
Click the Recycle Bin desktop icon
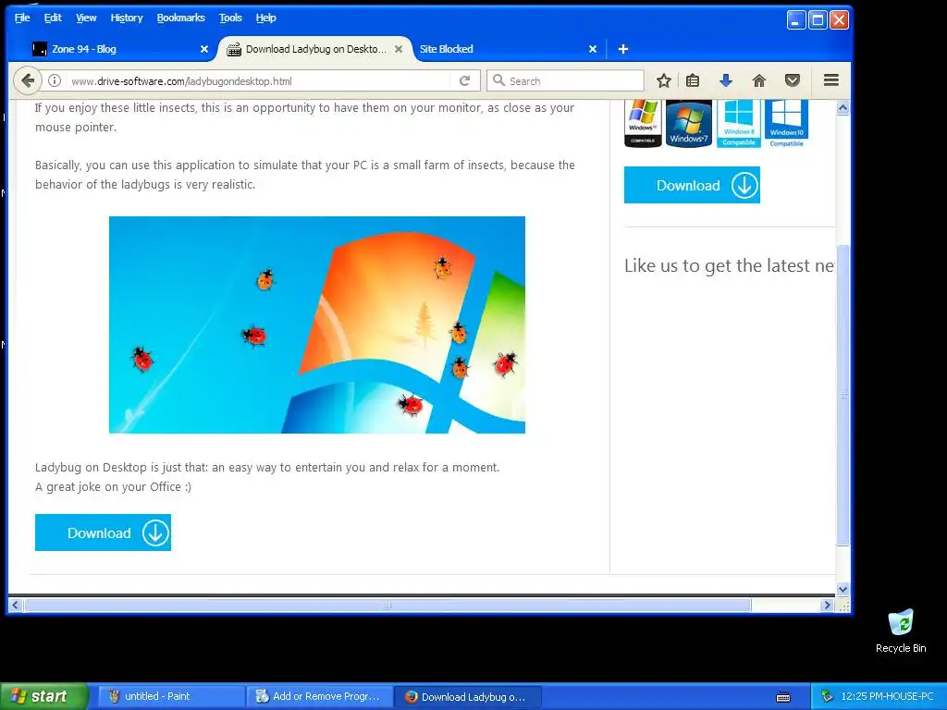point(901,630)
